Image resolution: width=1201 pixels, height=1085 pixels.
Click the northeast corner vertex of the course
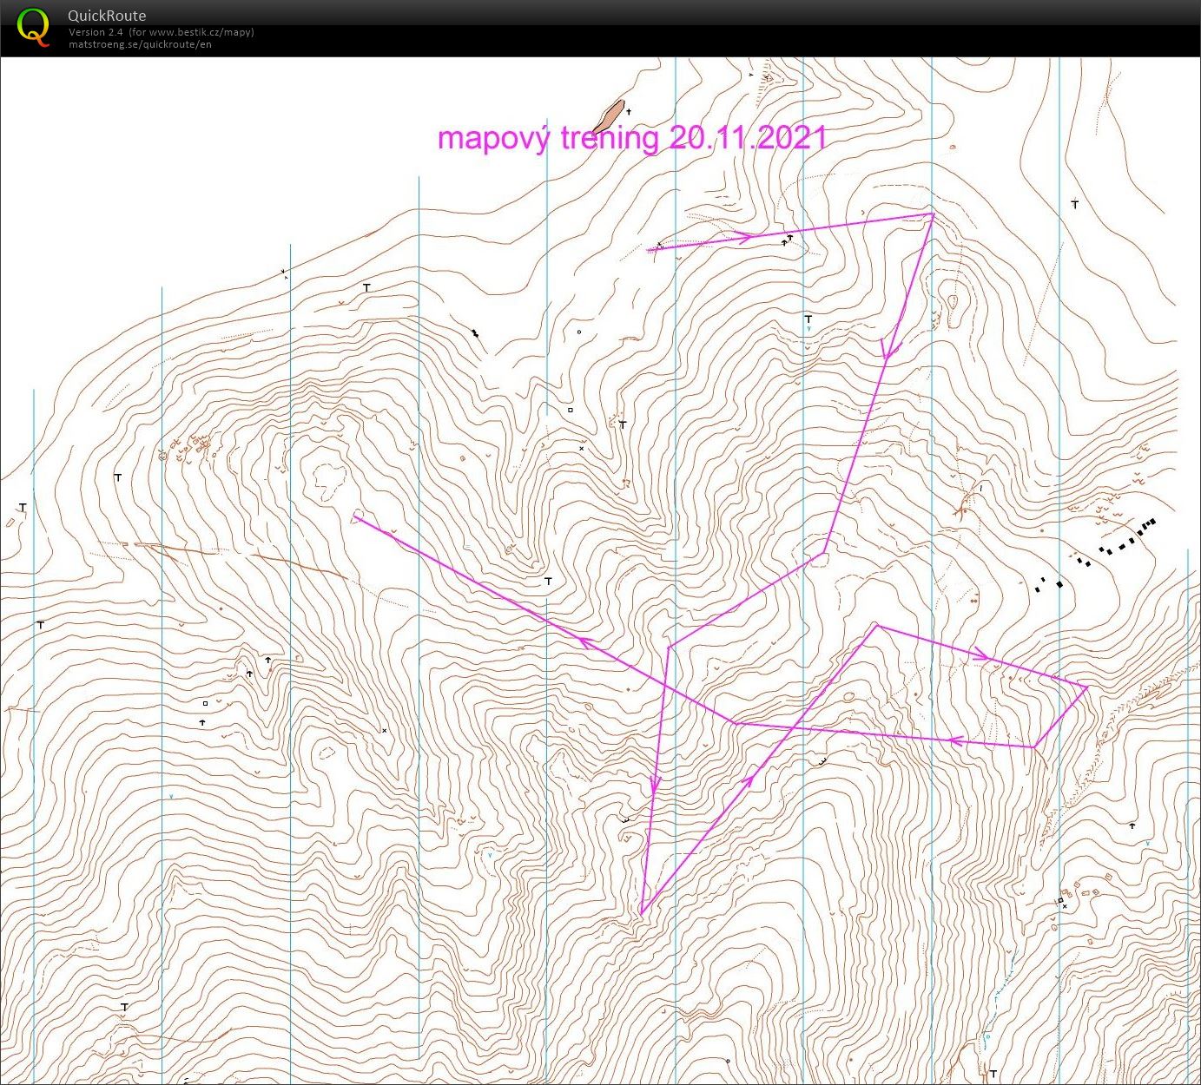click(x=932, y=214)
